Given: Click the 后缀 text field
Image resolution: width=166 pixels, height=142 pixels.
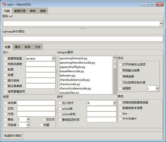Looking at the screenshot, I should (x=41, y=75).
